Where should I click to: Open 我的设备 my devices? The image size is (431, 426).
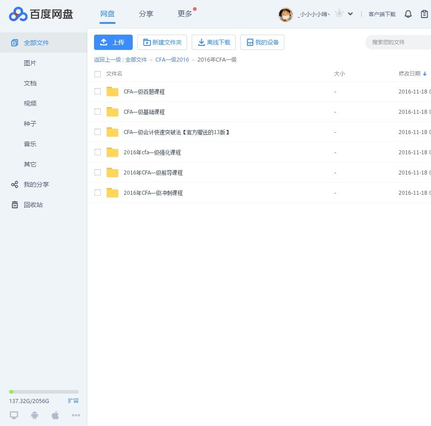pos(262,42)
